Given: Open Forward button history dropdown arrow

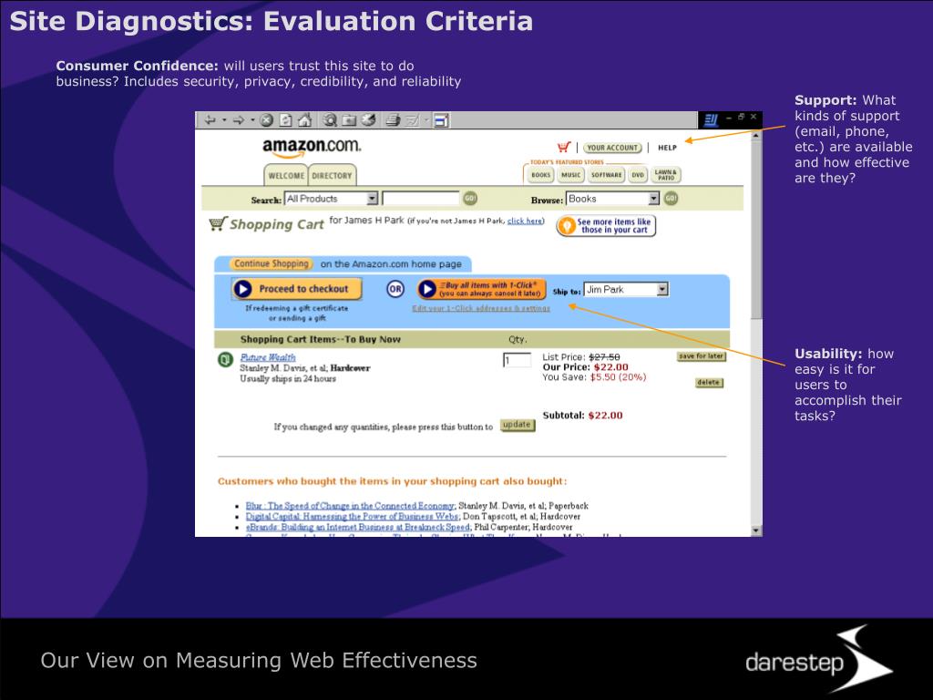Looking at the screenshot, I should tap(252, 120).
